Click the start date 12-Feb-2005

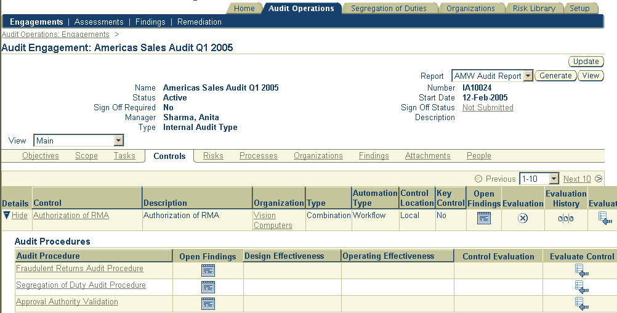click(x=485, y=97)
